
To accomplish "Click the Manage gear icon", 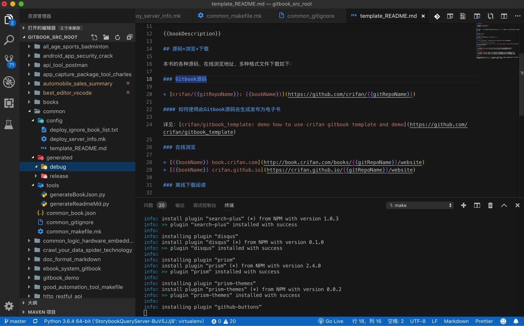I will (9, 306).
